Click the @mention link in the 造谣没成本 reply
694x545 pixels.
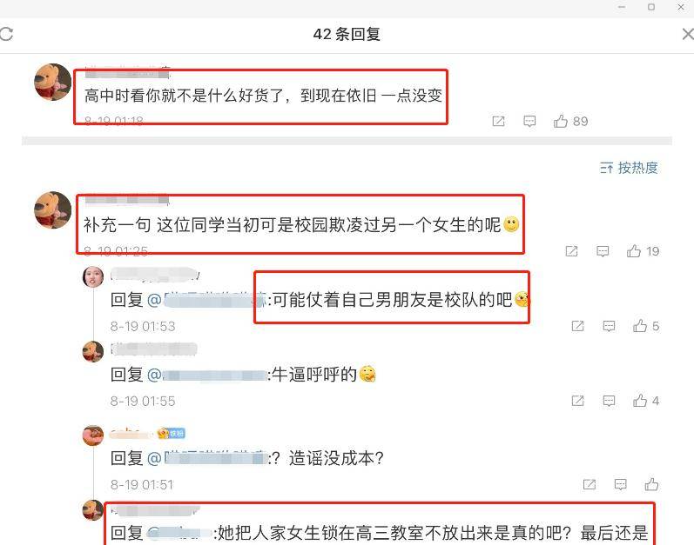tap(207, 458)
